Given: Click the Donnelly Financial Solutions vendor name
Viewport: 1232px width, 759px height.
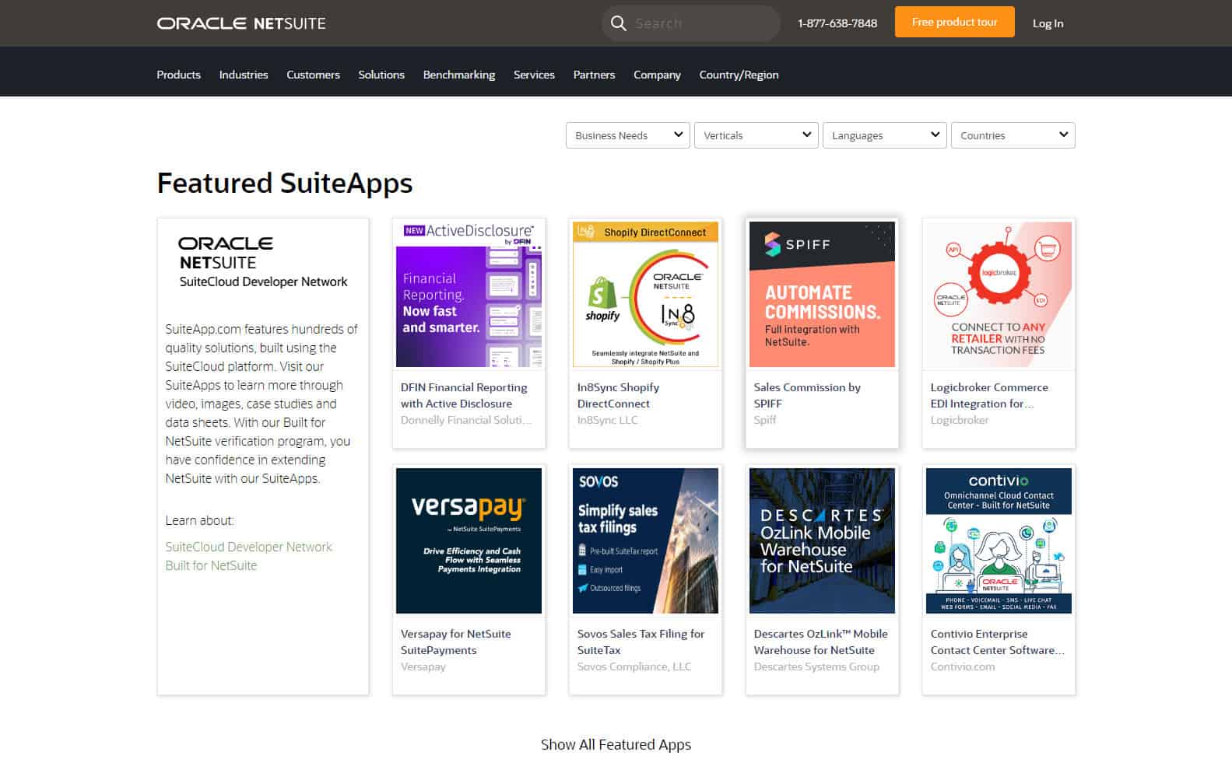Looking at the screenshot, I should click(x=467, y=420).
